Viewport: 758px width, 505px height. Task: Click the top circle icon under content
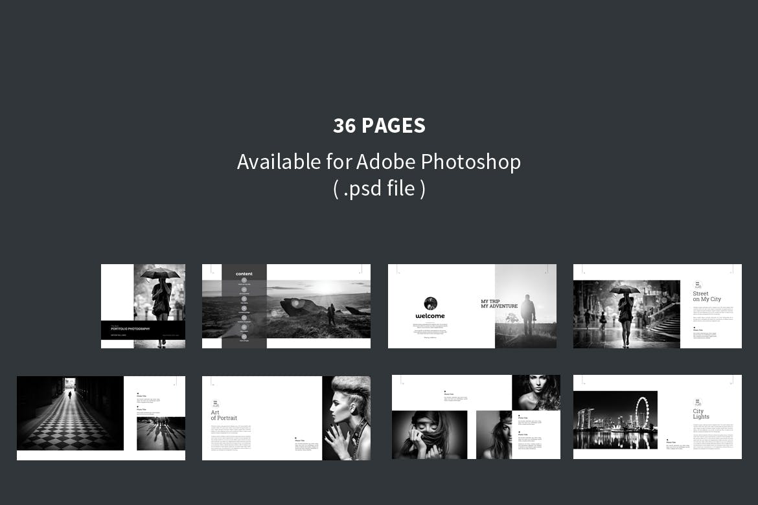pyautogui.click(x=244, y=280)
